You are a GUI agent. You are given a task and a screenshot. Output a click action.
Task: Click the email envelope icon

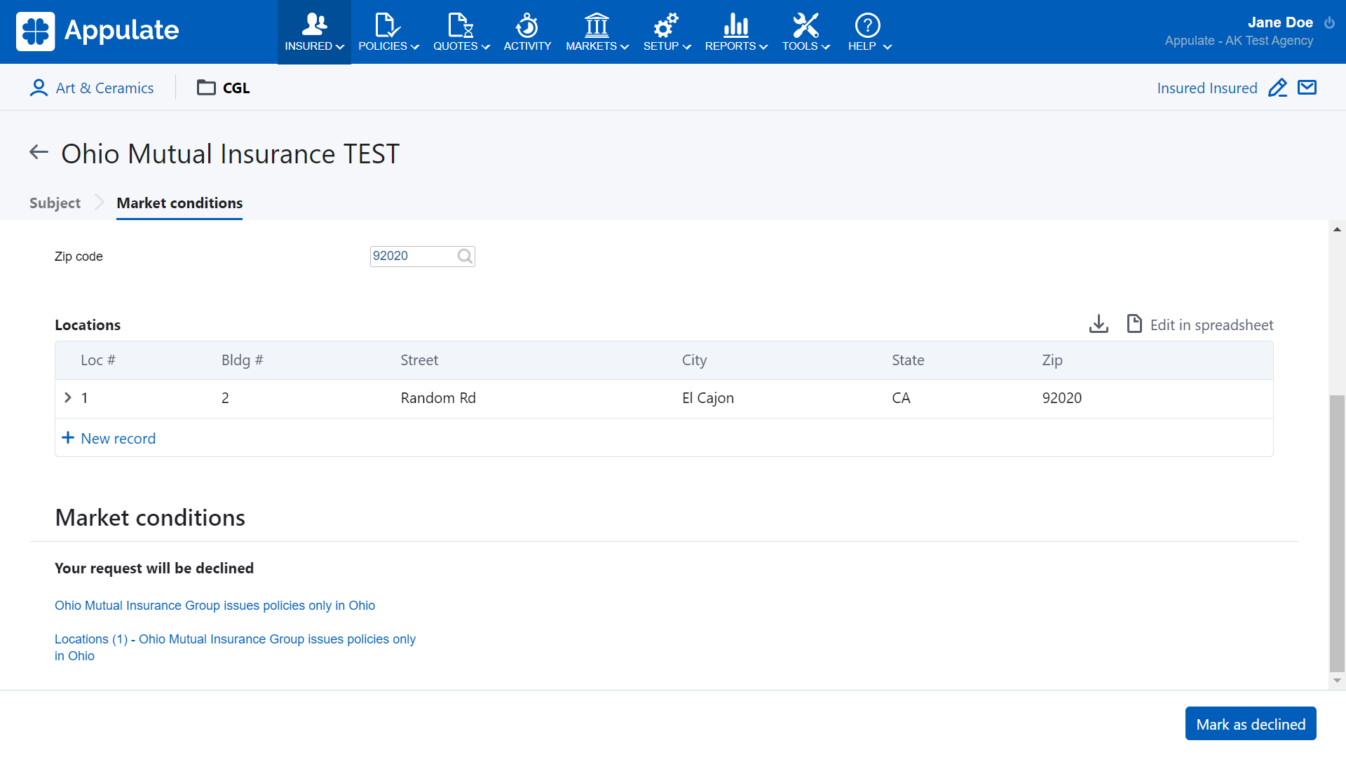click(x=1307, y=88)
